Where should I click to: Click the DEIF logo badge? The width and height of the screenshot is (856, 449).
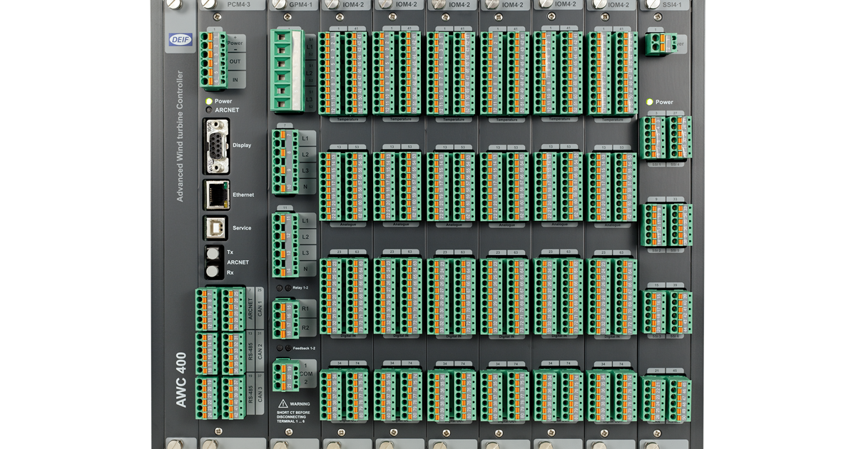click(180, 40)
